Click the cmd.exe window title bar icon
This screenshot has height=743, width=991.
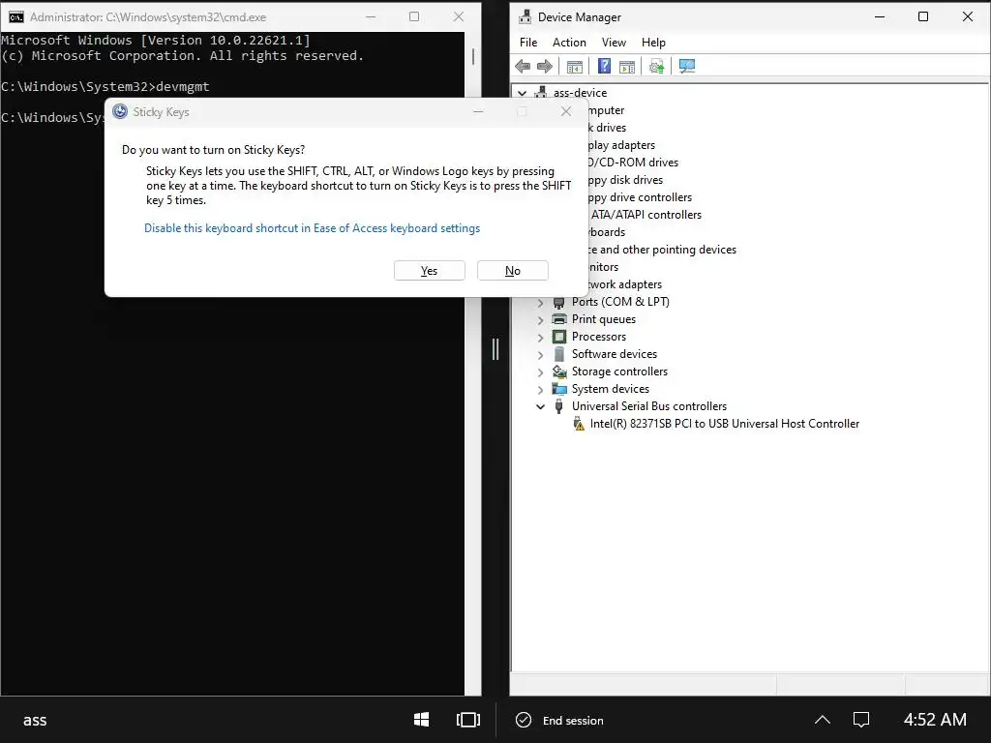pyautogui.click(x=15, y=17)
